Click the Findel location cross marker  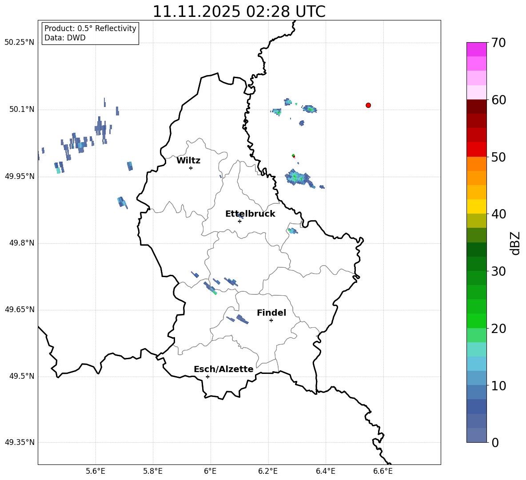(271, 321)
